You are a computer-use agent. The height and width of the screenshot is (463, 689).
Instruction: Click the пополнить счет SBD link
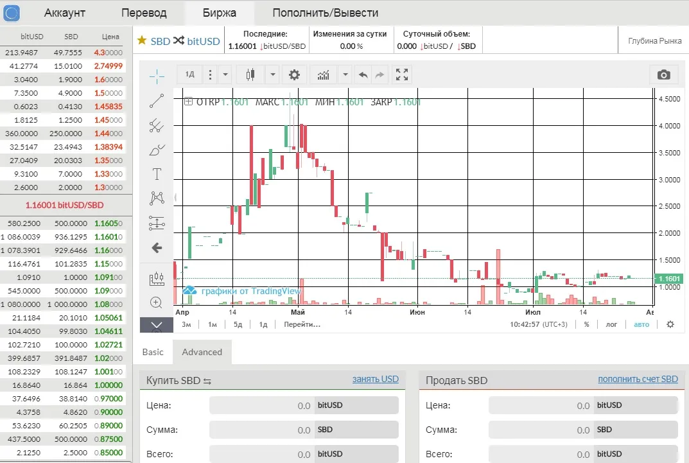638,379
